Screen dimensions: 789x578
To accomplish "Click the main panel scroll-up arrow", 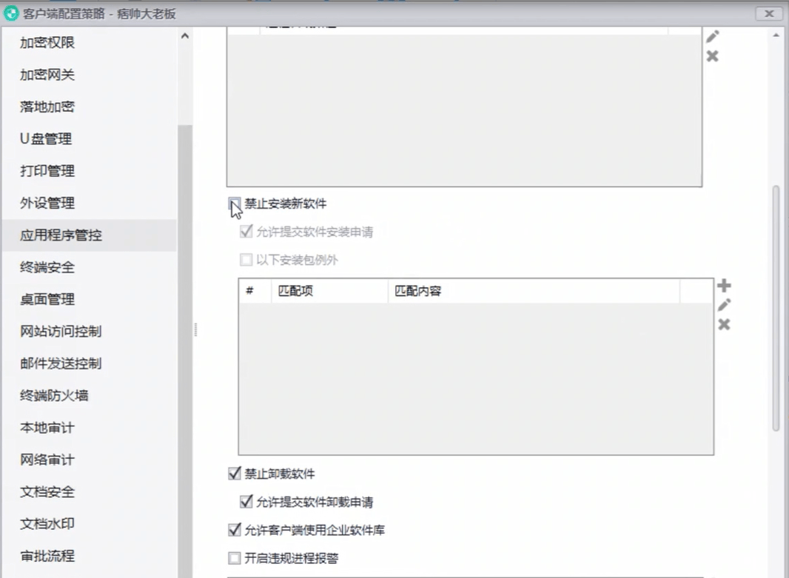I will tap(776, 36).
